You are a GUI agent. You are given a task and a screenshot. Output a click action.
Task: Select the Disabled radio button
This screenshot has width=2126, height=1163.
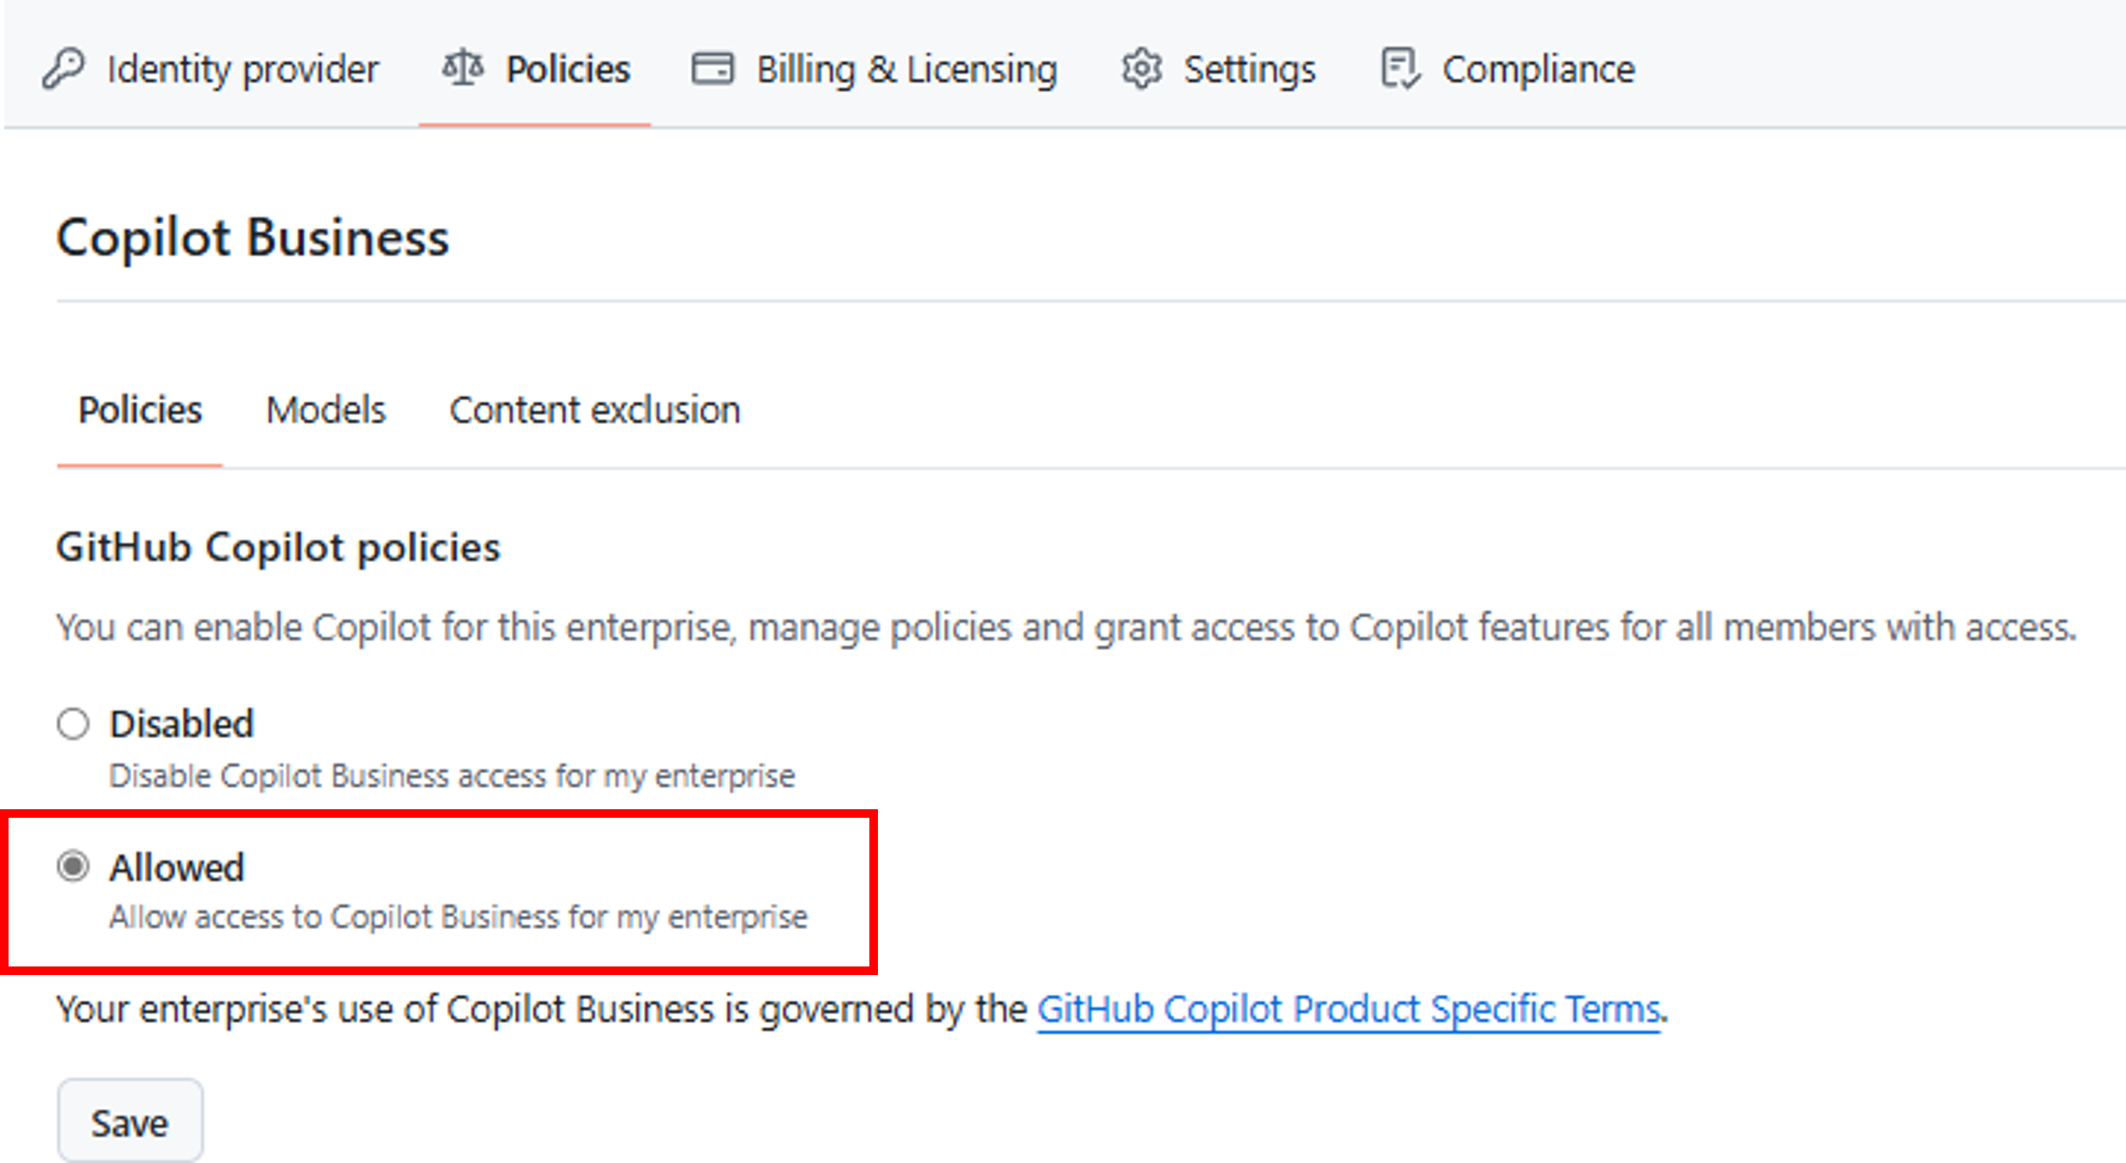pyautogui.click(x=74, y=724)
